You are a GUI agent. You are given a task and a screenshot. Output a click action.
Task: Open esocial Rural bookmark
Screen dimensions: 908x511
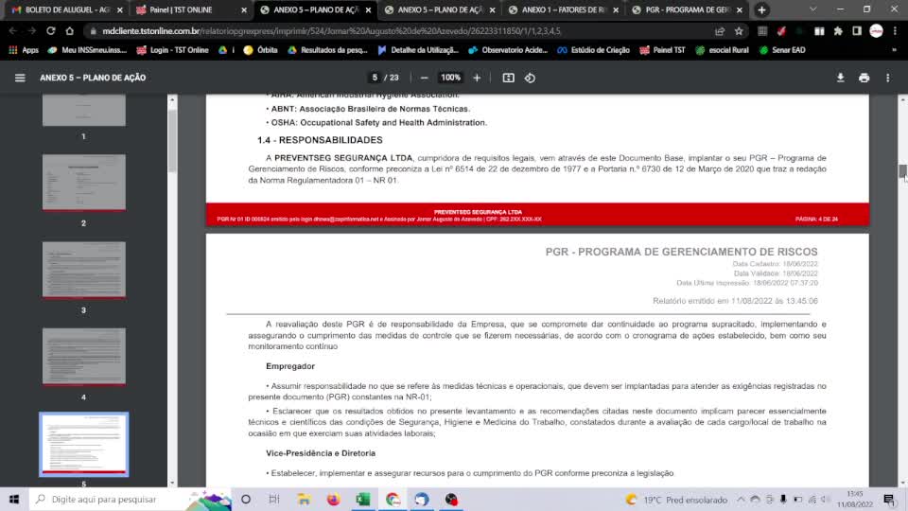tap(722, 50)
